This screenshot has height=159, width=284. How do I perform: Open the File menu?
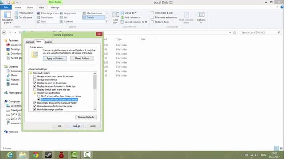coord(6,8)
